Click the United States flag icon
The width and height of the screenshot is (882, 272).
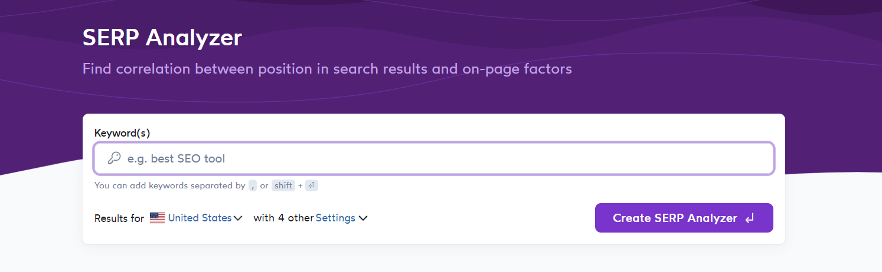[x=157, y=218]
